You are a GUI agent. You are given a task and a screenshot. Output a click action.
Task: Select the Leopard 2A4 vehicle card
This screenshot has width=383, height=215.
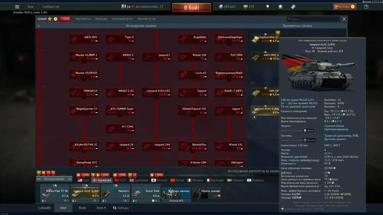coord(157,146)
